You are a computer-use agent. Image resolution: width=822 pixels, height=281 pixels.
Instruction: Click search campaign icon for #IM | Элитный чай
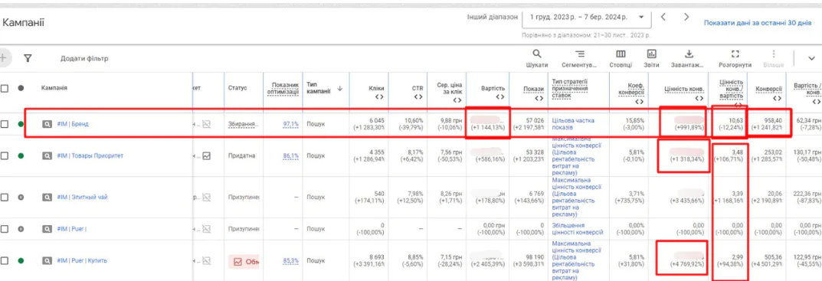click(x=47, y=197)
